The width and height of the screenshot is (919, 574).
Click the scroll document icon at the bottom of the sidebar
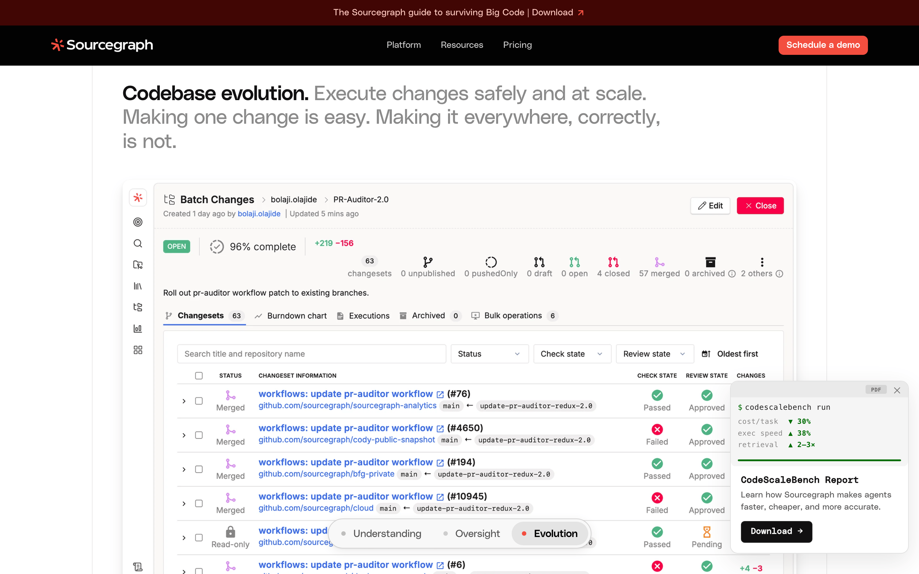(138, 567)
